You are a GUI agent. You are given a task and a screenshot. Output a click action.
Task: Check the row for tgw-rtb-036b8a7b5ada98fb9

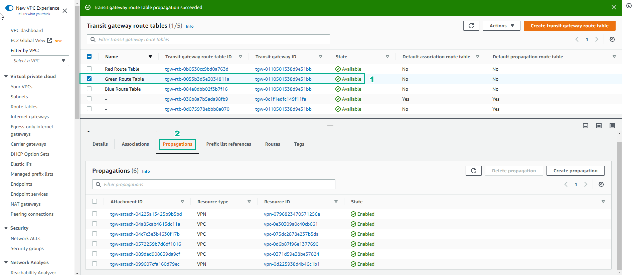pyautogui.click(x=89, y=99)
